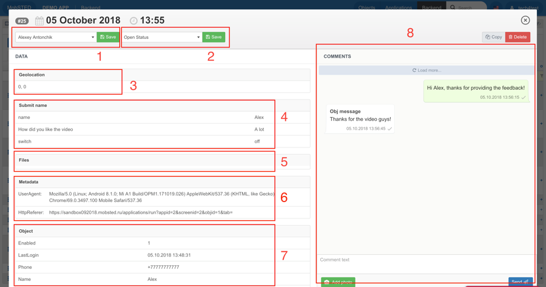
Task: Click the clock icon next to 13:55
Action: (x=133, y=21)
